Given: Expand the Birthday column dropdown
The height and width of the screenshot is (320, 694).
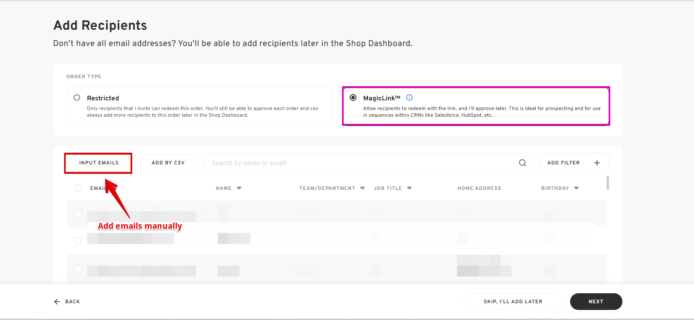Looking at the screenshot, I should 576,188.
